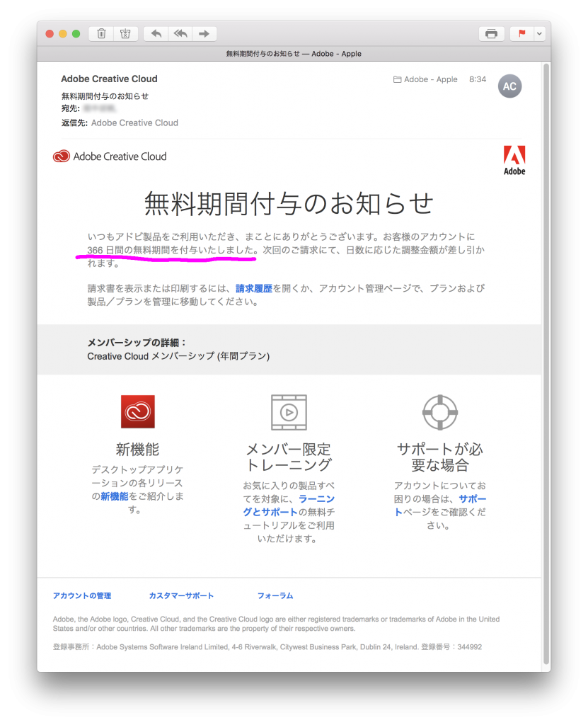The width and height of the screenshot is (588, 725).
Task: Click the メンバー限定トレーニング heading
Action: [x=289, y=457]
